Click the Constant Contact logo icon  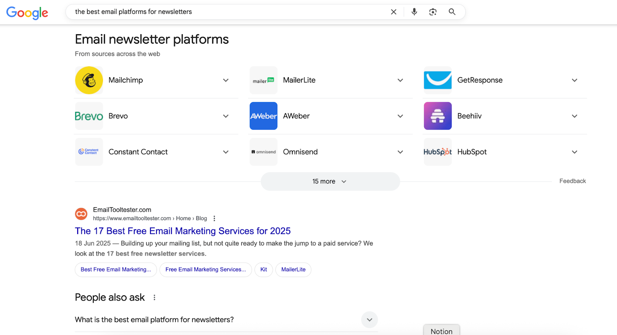click(x=89, y=152)
